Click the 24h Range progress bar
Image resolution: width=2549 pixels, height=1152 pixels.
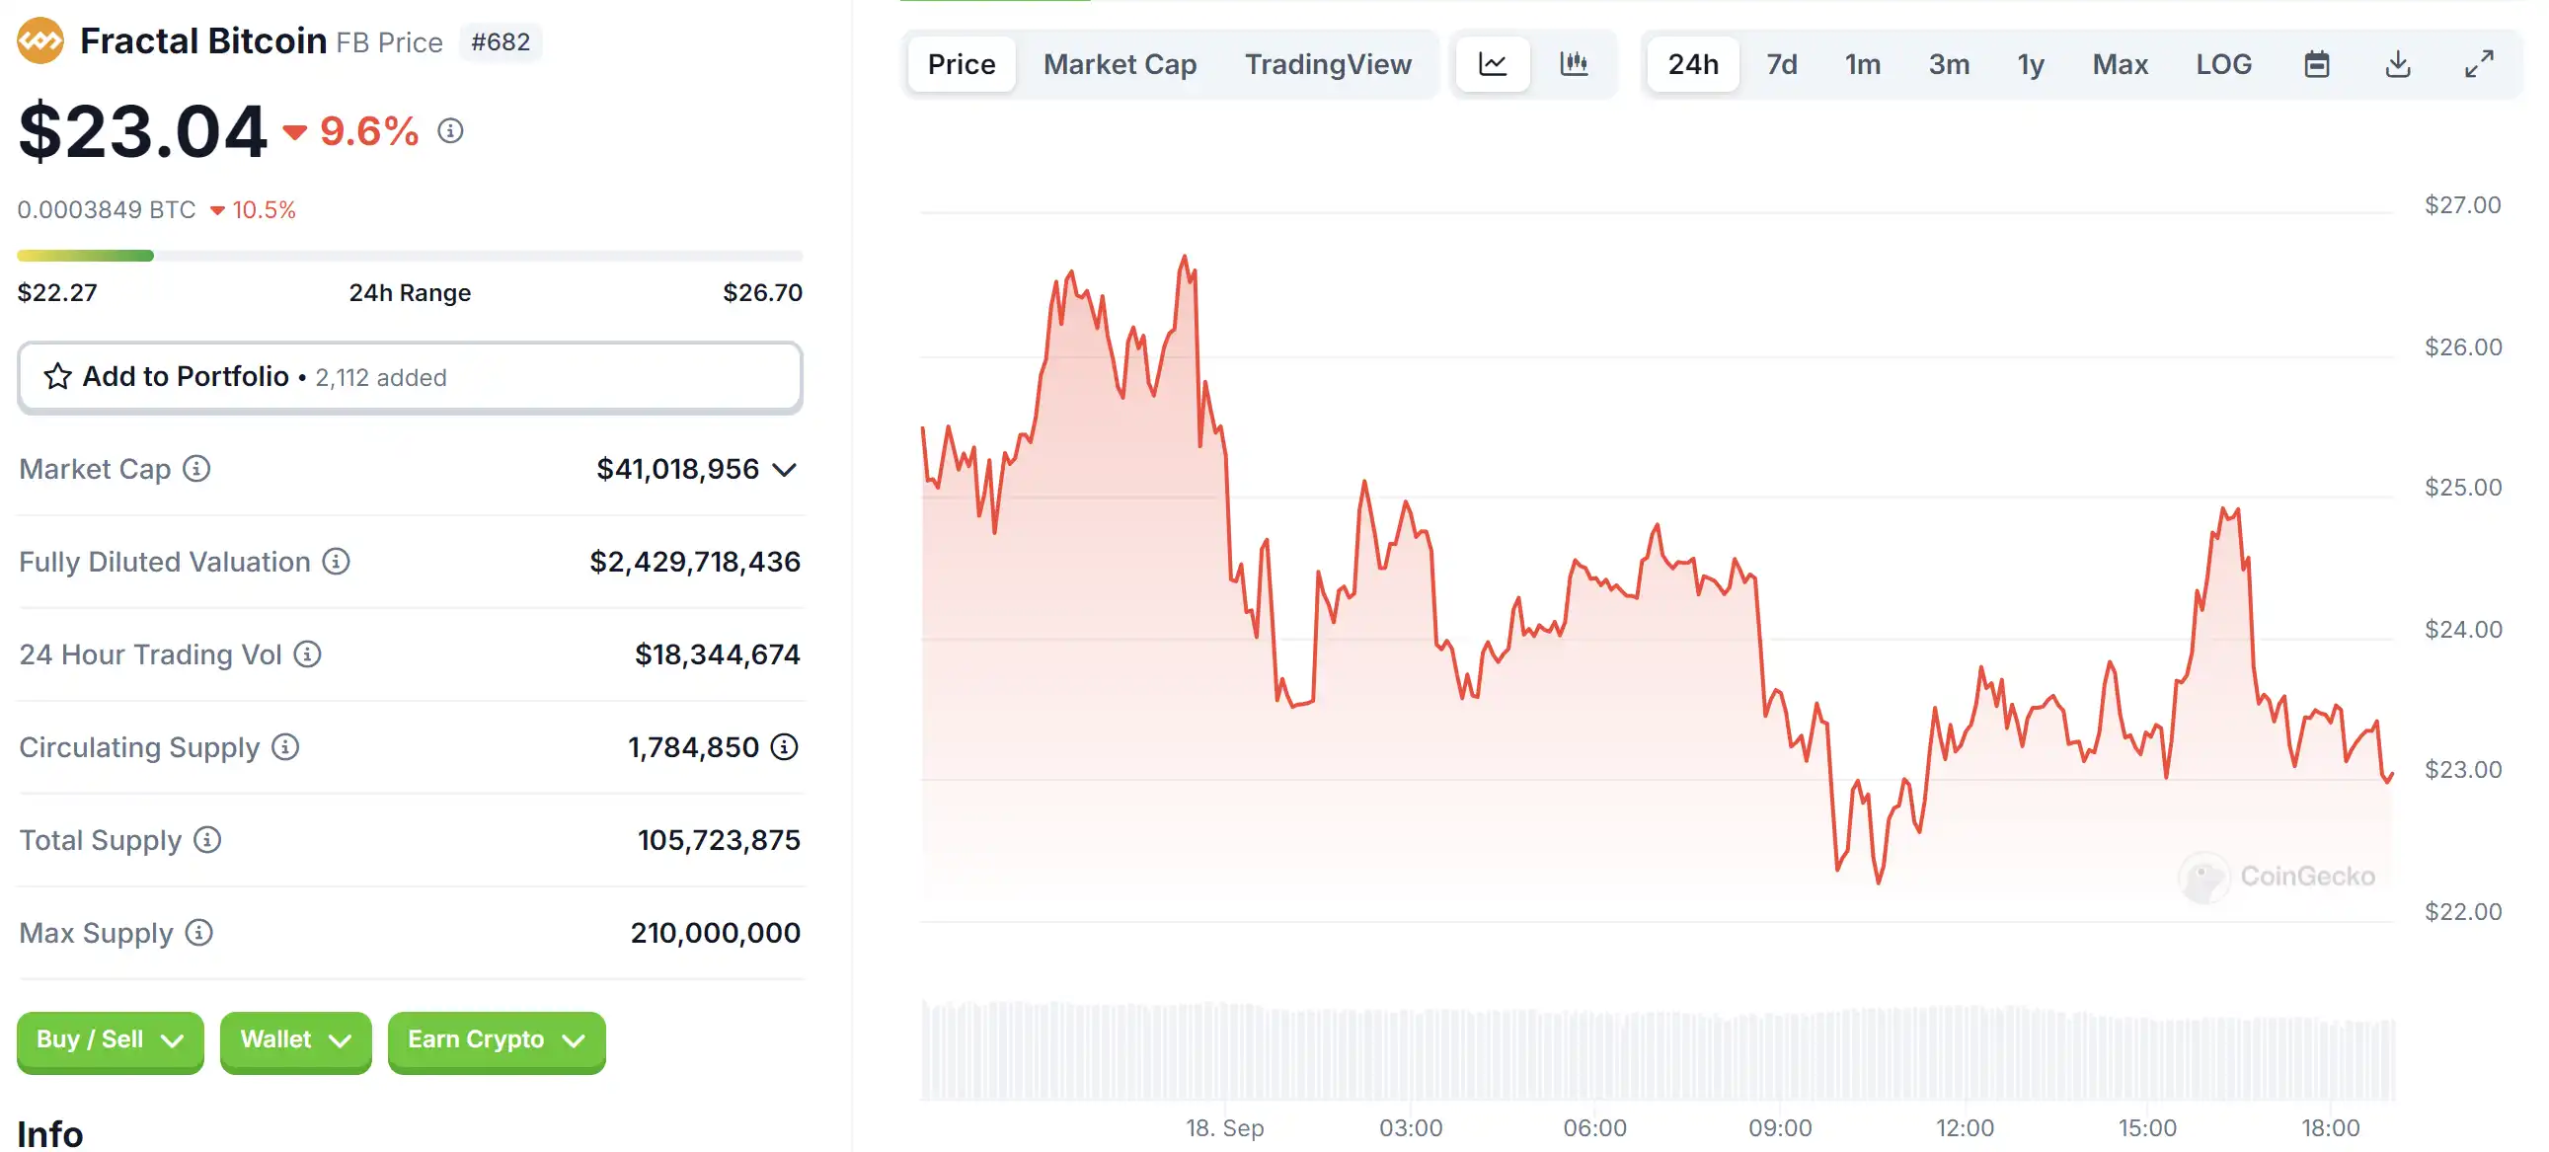409,256
